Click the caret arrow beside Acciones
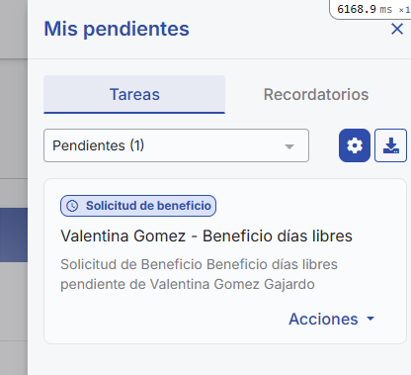411x375 pixels. (370, 319)
